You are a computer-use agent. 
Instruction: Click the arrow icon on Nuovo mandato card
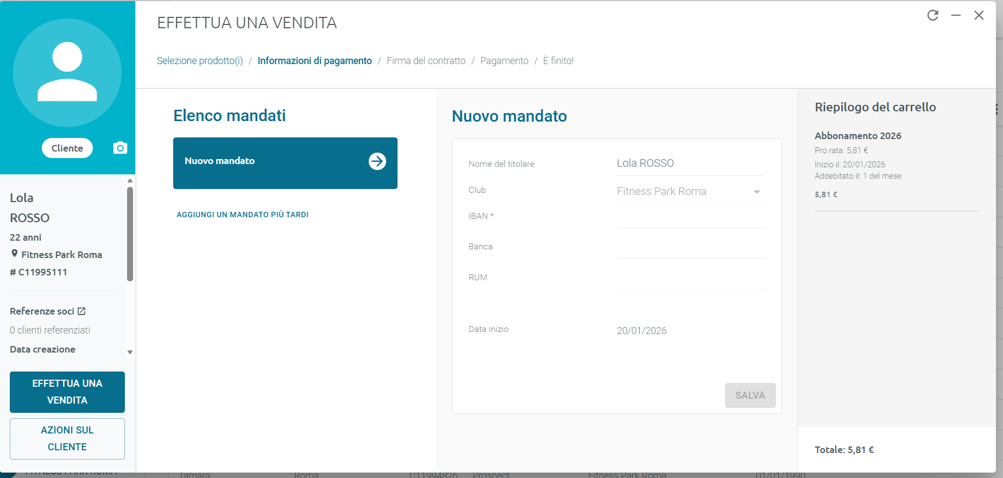coord(377,161)
